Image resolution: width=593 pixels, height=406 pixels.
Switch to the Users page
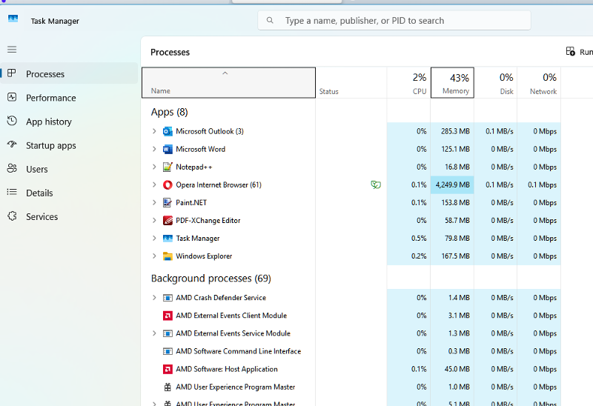click(69, 169)
